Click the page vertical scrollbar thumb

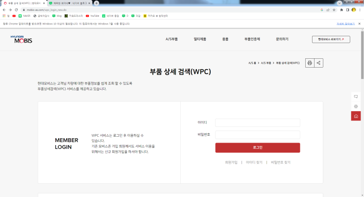(x=362, y=55)
